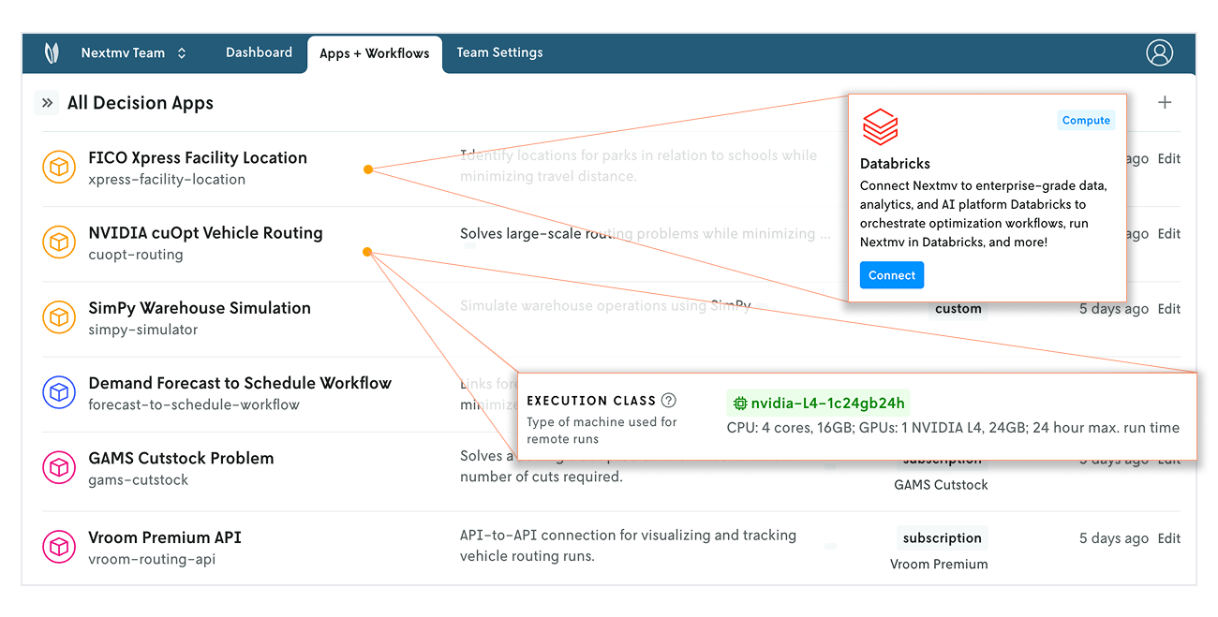Click the vroom-routing-api app ID text
Viewport: 1218px width, 617px height.
pos(152,560)
